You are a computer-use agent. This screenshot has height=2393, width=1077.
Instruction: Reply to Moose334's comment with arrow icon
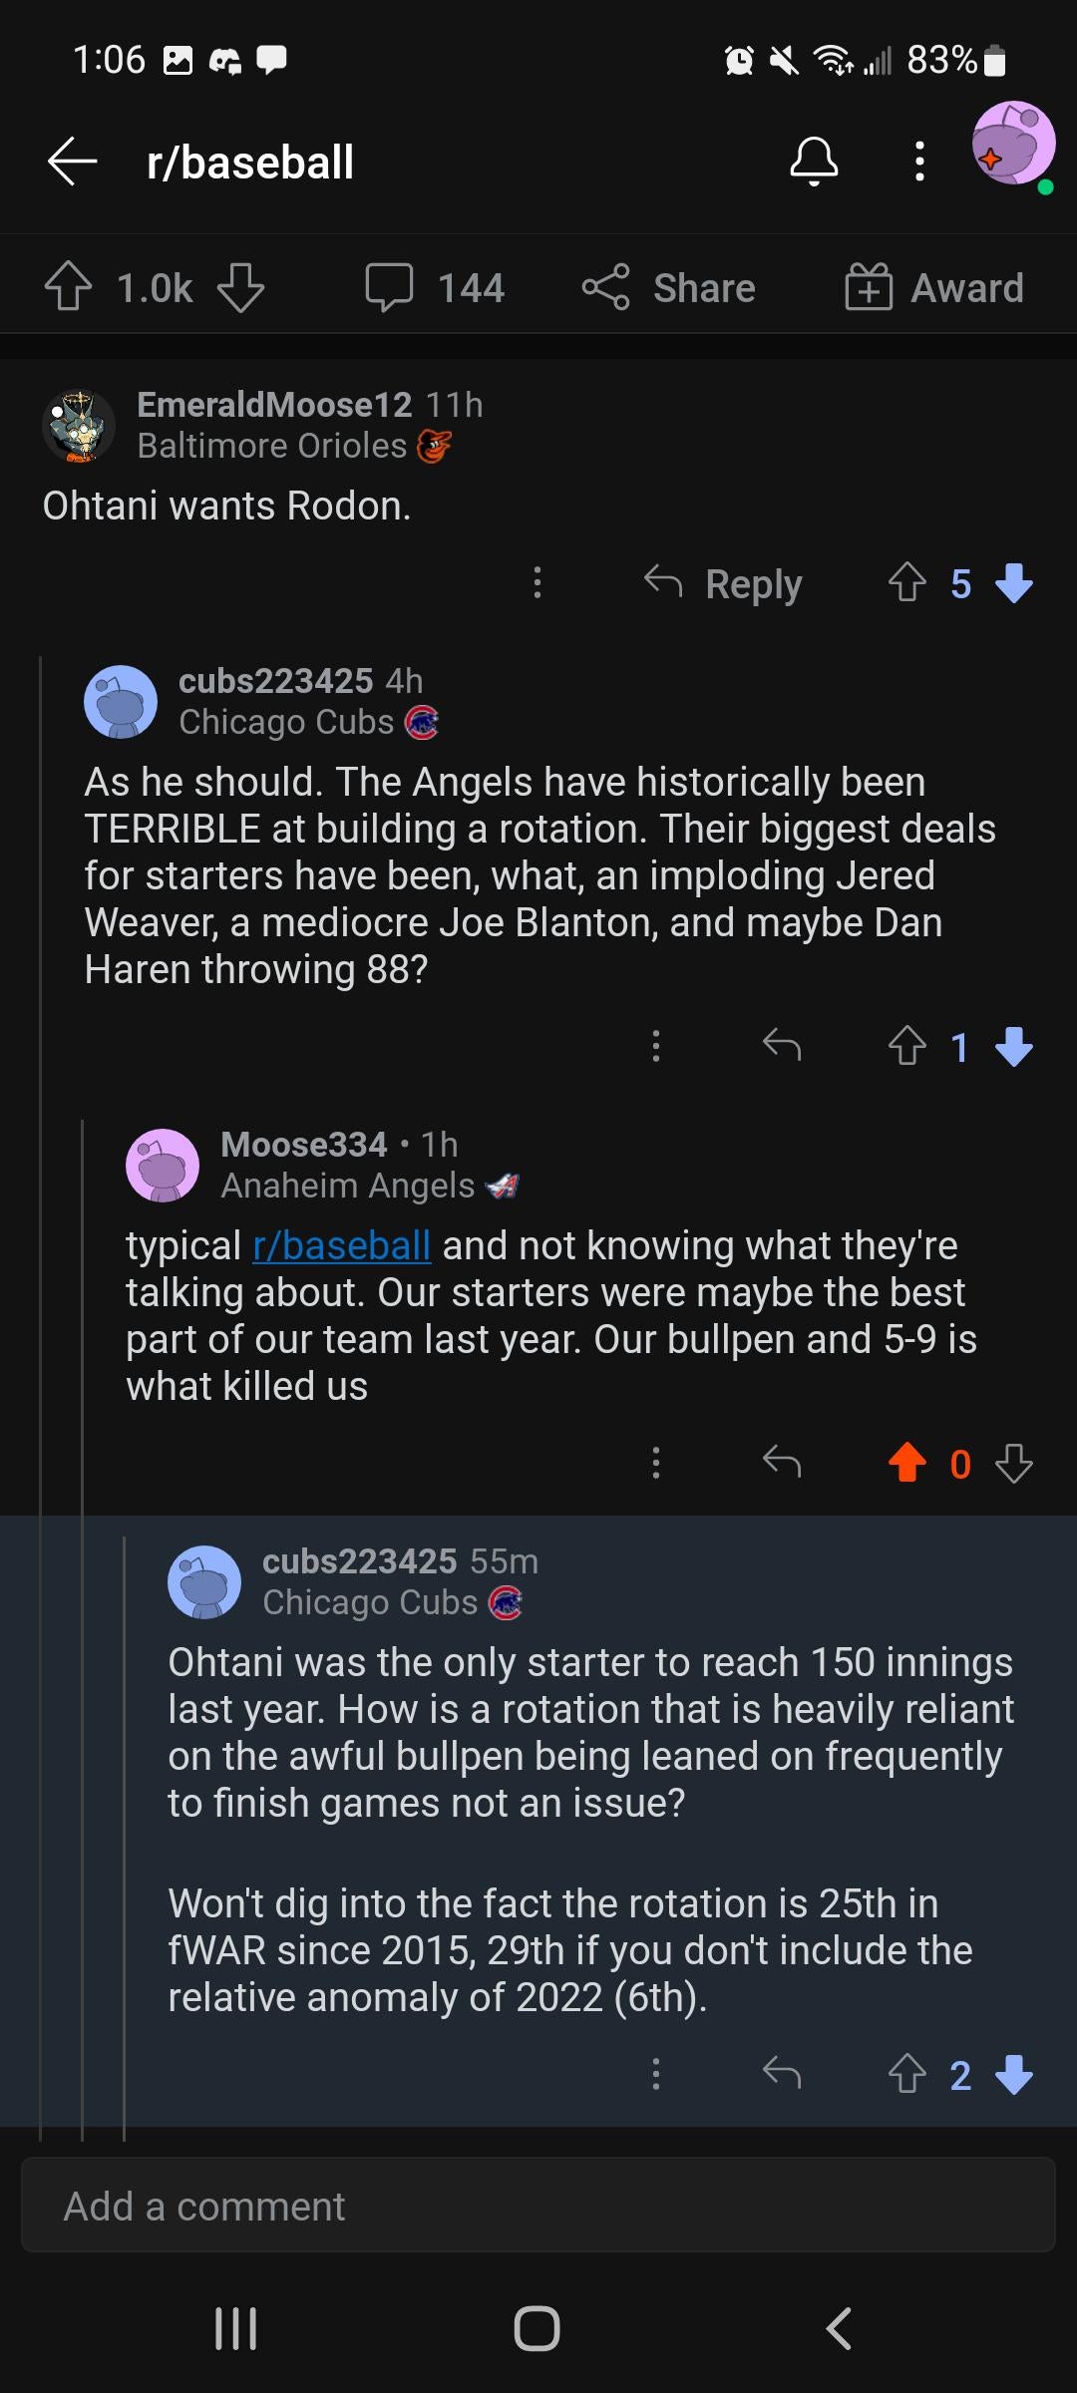tap(782, 1463)
